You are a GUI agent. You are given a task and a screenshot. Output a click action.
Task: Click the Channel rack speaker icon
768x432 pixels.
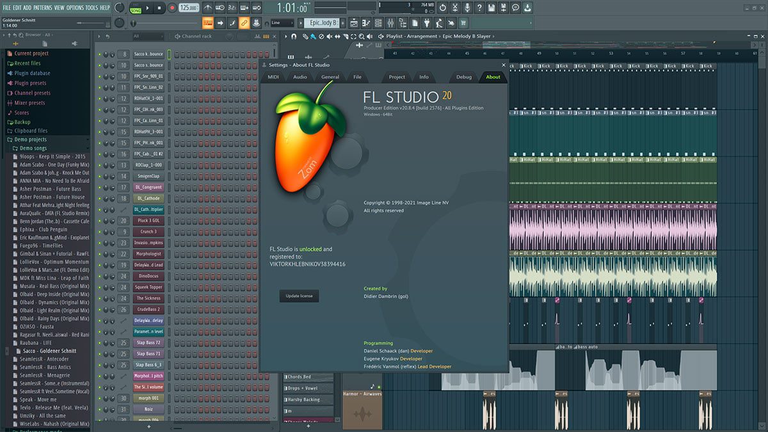coord(177,36)
